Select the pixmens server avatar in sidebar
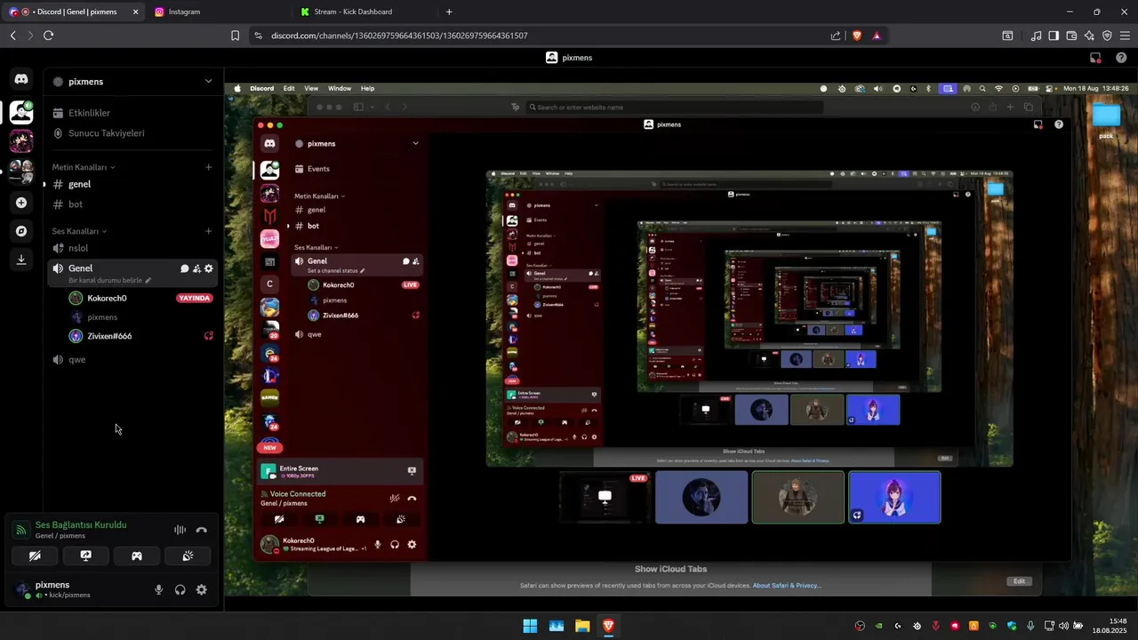Image resolution: width=1138 pixels, height=640 pixels. coord(21,112)
